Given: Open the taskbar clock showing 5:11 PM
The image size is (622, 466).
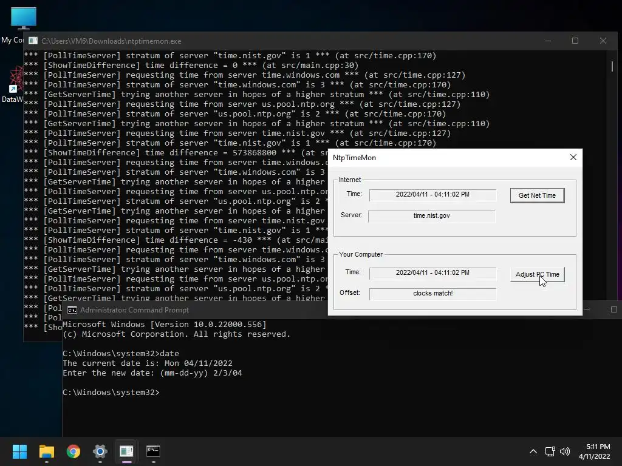Looking at the screenshot, I should tap(594, 451).
